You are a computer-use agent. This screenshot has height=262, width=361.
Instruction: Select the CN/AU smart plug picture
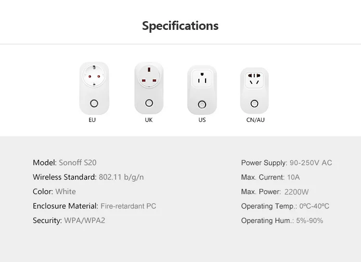coord(255,91)
